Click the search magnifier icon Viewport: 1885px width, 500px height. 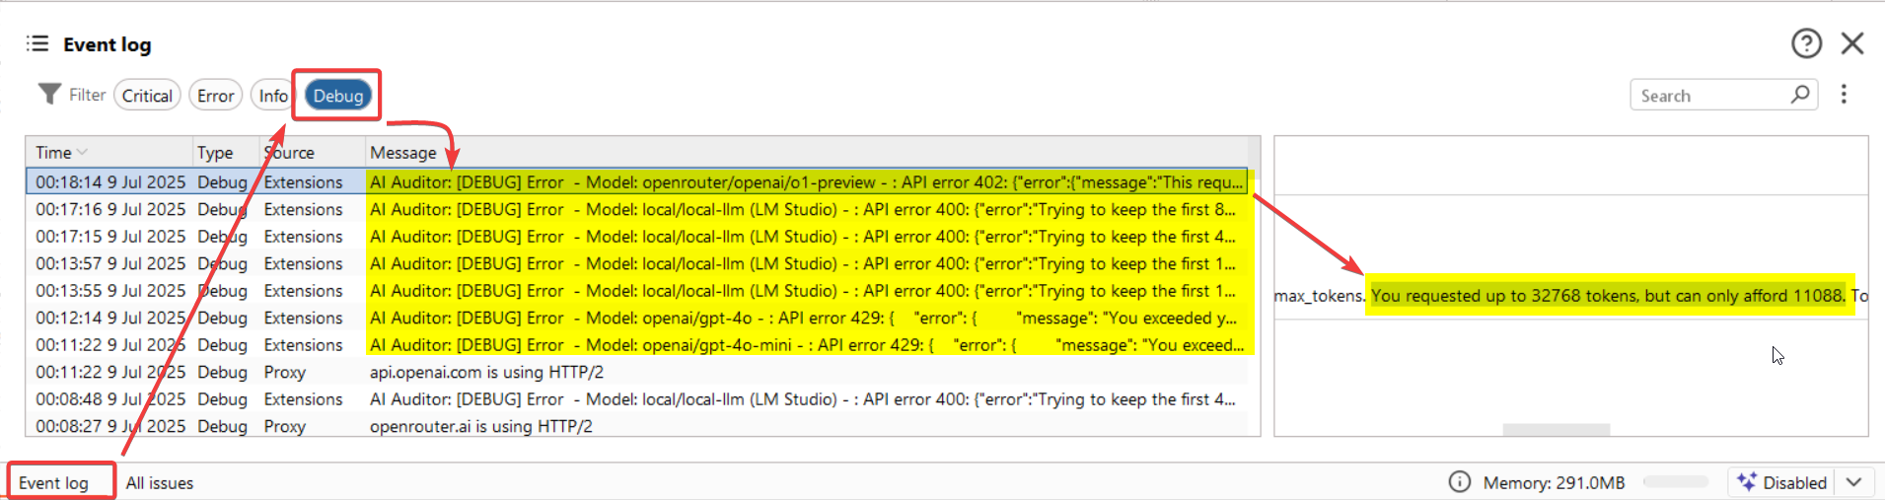point(1800,95)
